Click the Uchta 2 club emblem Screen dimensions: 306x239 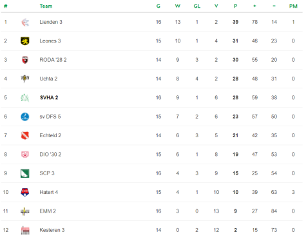click(25, 79)
